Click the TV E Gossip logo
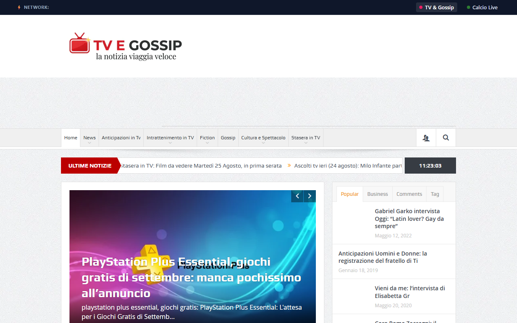The image size is (517, 323). tap(126, 46)
